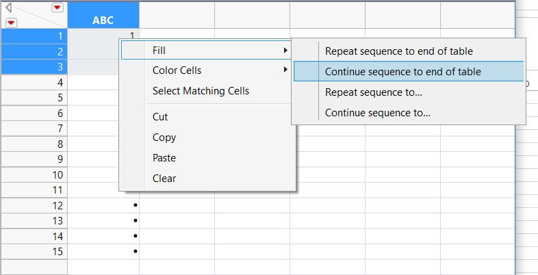
Task: Select row number 9 header
Action: click(34, 159)
